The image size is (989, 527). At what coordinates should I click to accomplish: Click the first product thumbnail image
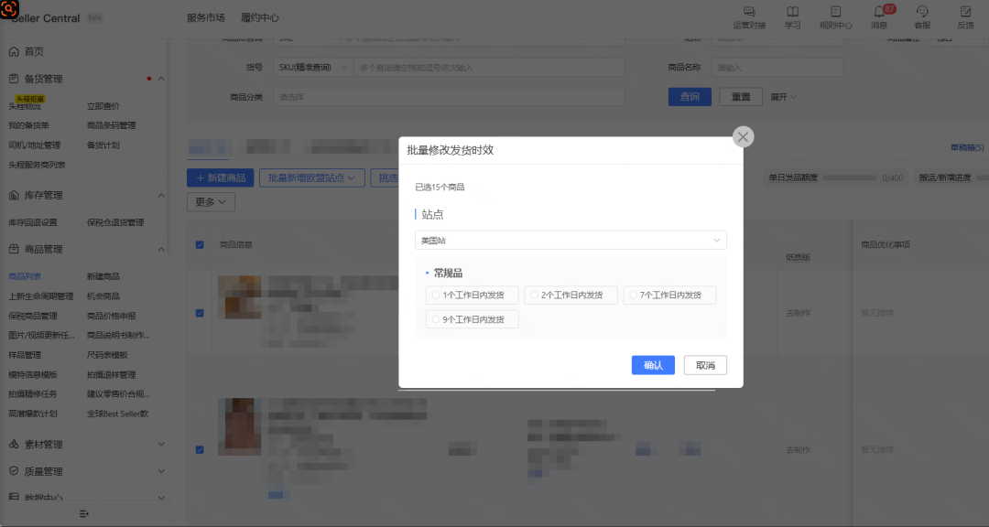tap(240, 297)
